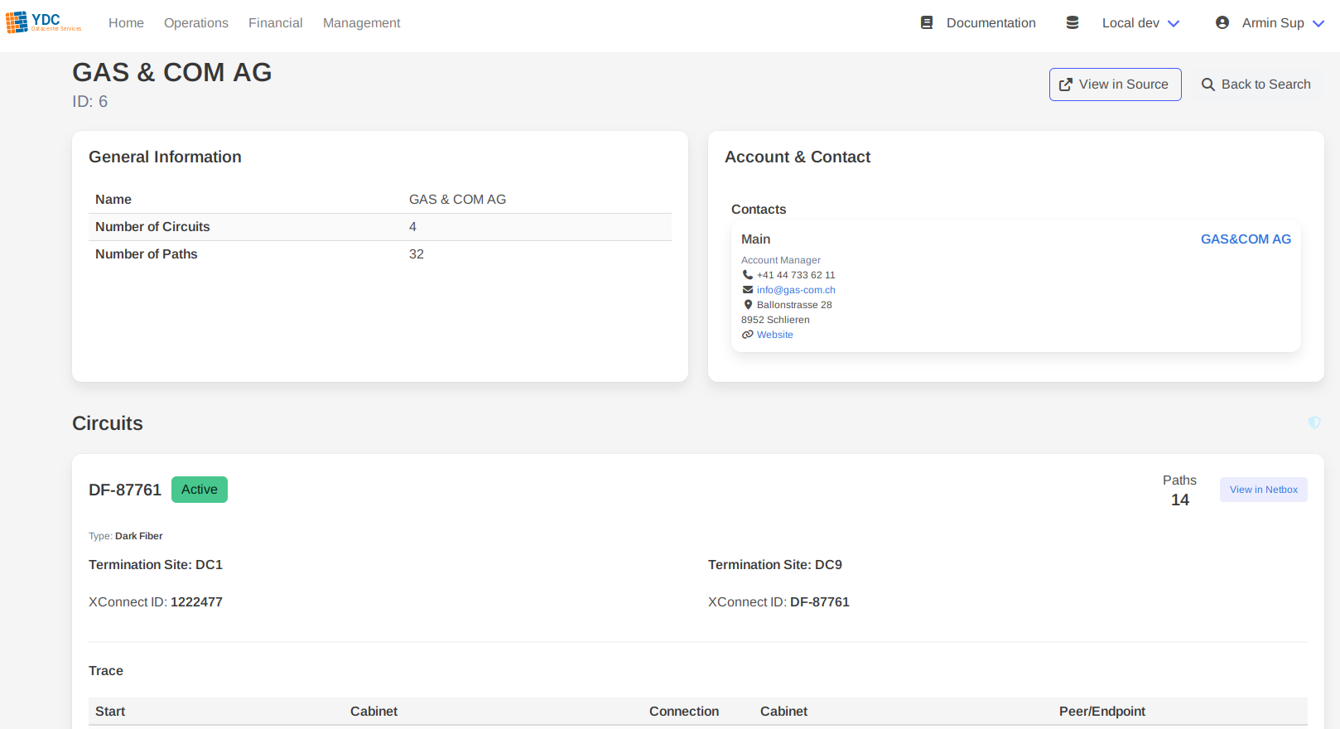Click the Number of Paths value 32

coord(417,254)
